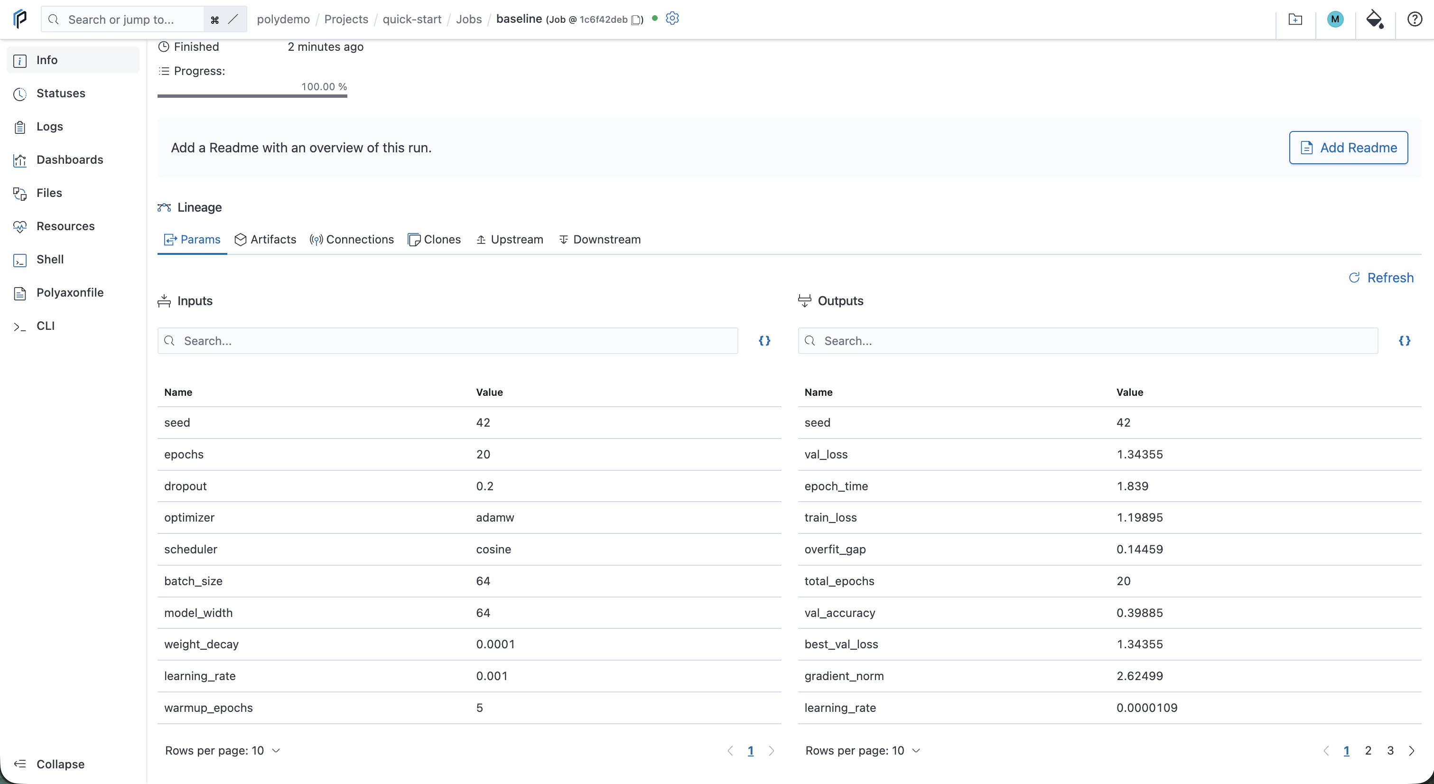This screenshot has width=1434, height=784.
Task: Open user avatar M menu
Action: coord(1335,19)
